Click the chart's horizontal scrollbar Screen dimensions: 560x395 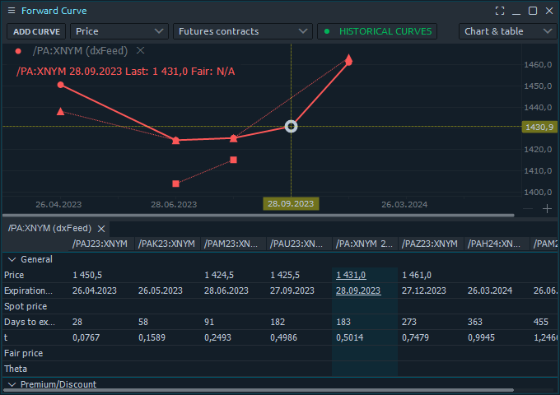259,216
